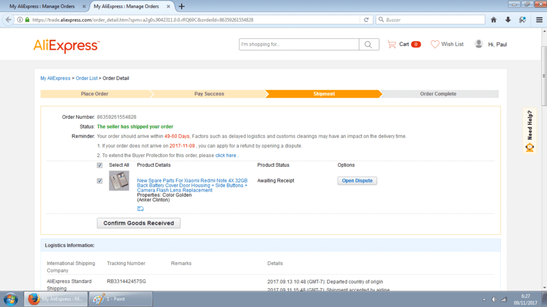Open the Wish List heart icon
The height and width of the screenshot is (307, 547).
435,44
